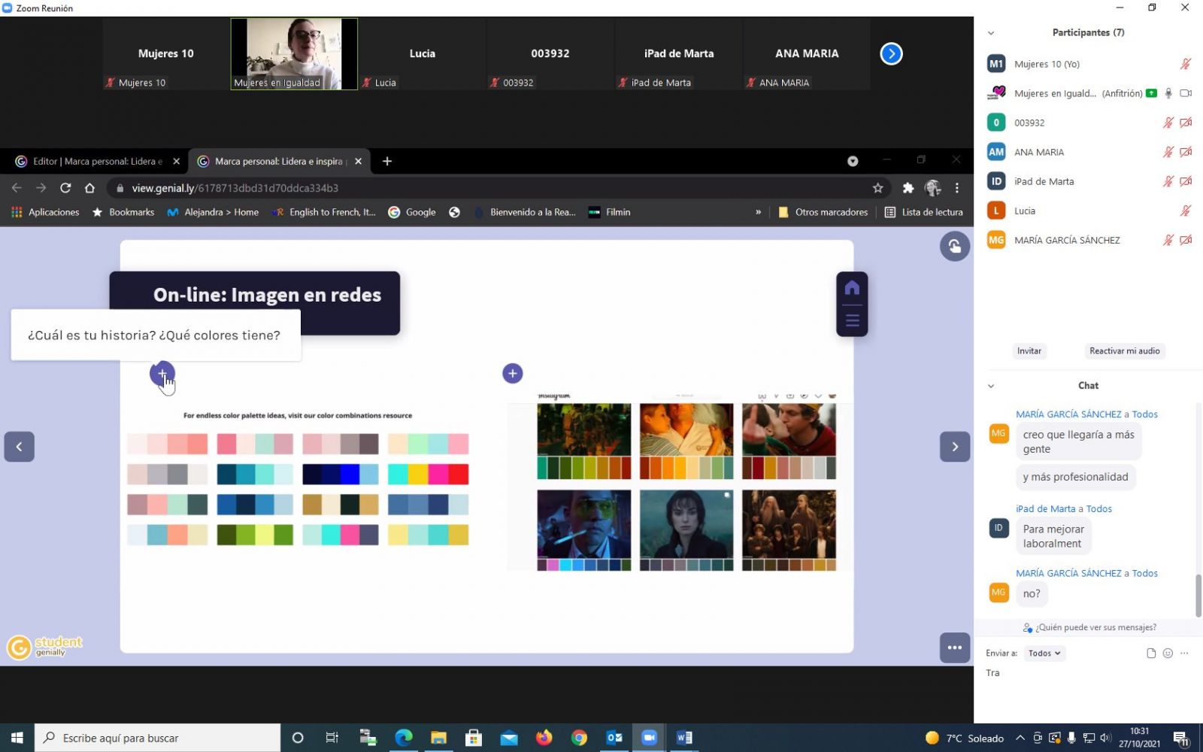Open the Bookmarks bar item
Viewport: 1203px width, 752px height.
123,212
